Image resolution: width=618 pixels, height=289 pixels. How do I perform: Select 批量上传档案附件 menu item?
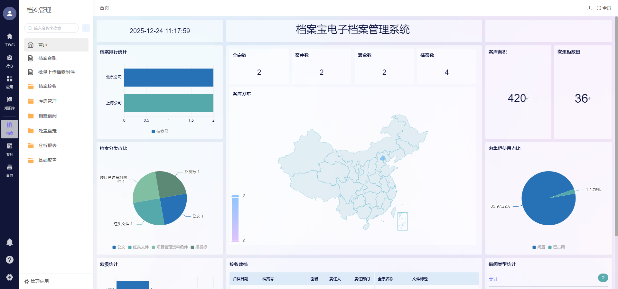coord(56,72)
